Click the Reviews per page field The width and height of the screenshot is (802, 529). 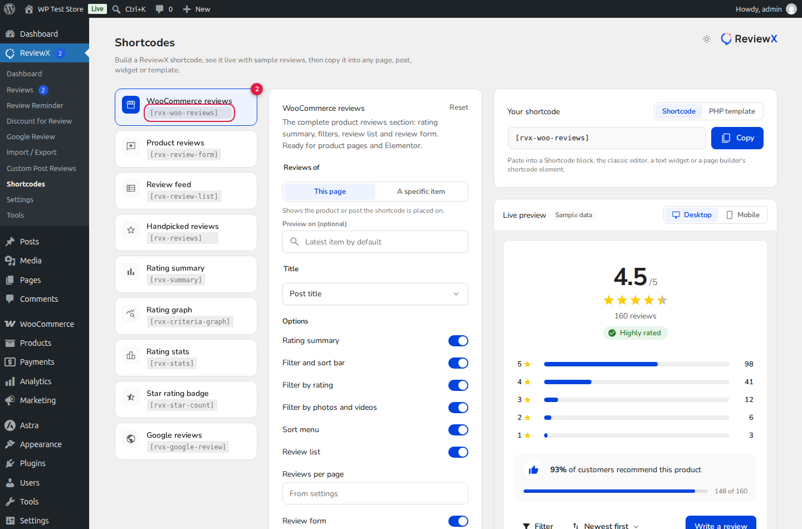click(x=375, y=493)
